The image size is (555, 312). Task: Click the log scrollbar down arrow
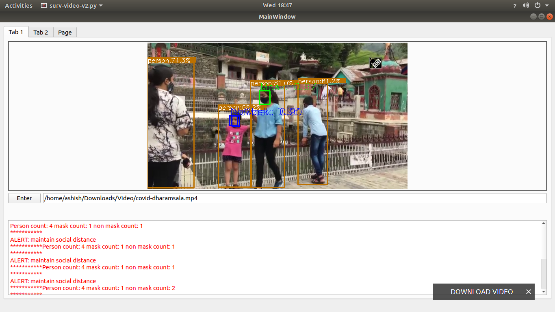coord(544,292)
